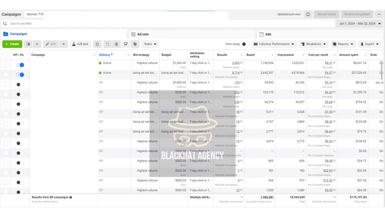Screen dimensions: 385x217
Task: Open the Rules dropdown
Action: point(150,44)
